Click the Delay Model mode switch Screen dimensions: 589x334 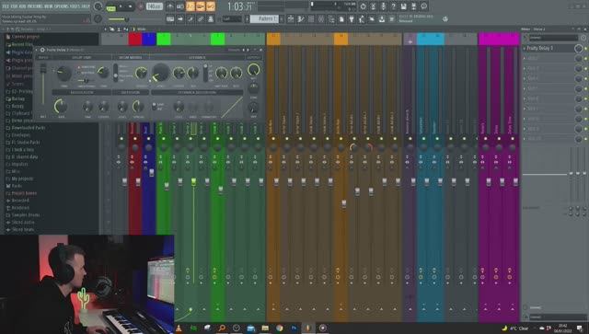pos(116,73)
